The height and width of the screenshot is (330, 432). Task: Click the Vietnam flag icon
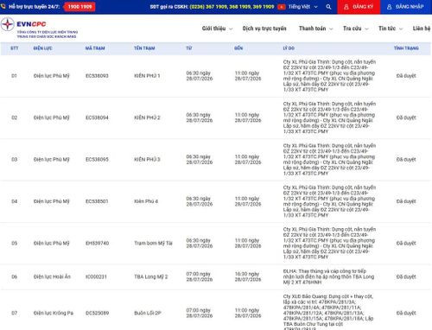282,7
